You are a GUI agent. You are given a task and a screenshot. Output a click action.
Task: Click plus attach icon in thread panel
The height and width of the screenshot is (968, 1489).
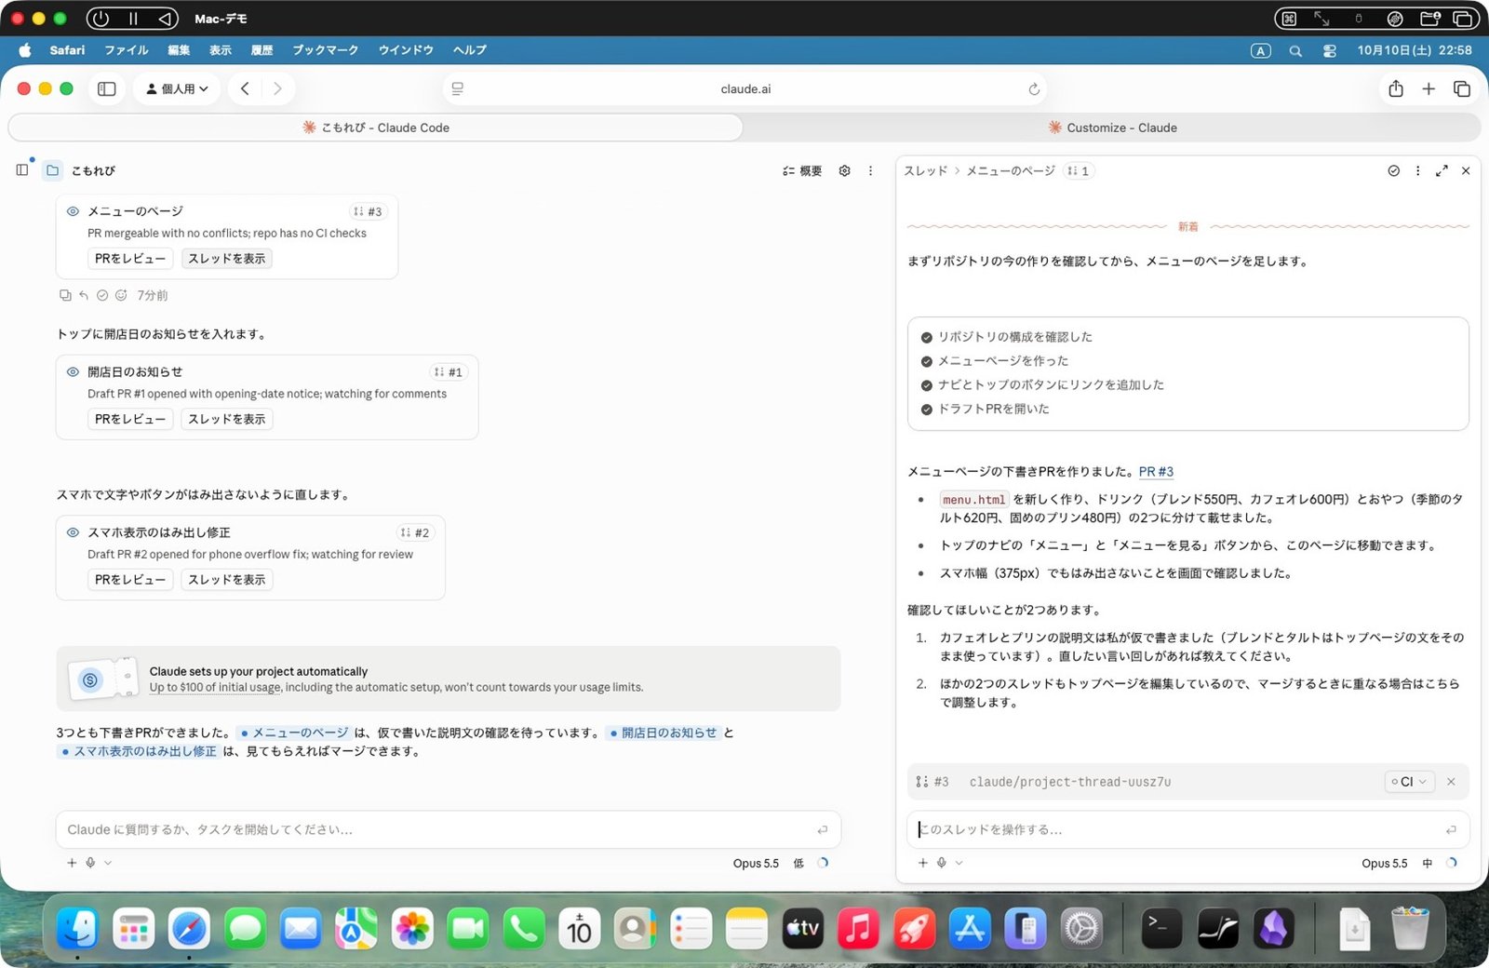923,863
